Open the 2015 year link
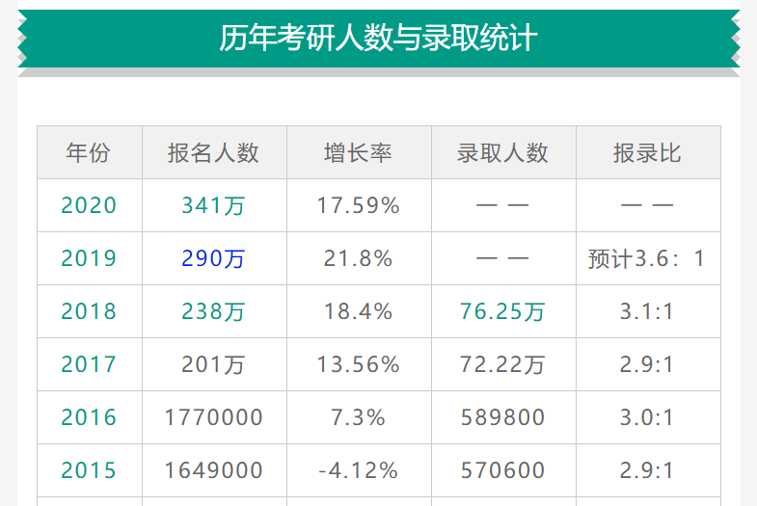The height and width of the screenshot is (506, 757). (x=89, y=470)
